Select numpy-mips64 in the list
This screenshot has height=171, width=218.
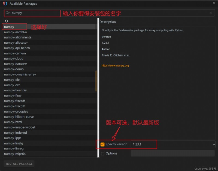pyautogui.click(x=50, y=154)
